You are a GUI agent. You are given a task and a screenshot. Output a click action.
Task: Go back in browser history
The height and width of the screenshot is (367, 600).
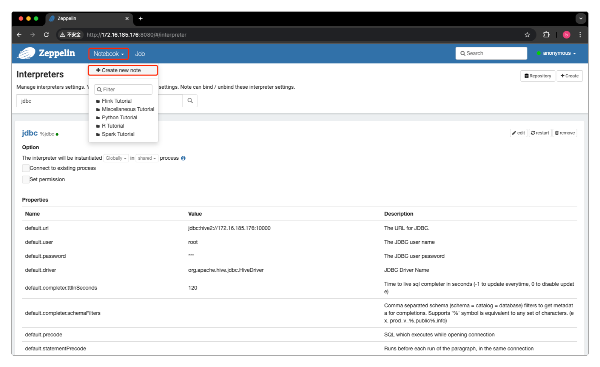(19, 35)
